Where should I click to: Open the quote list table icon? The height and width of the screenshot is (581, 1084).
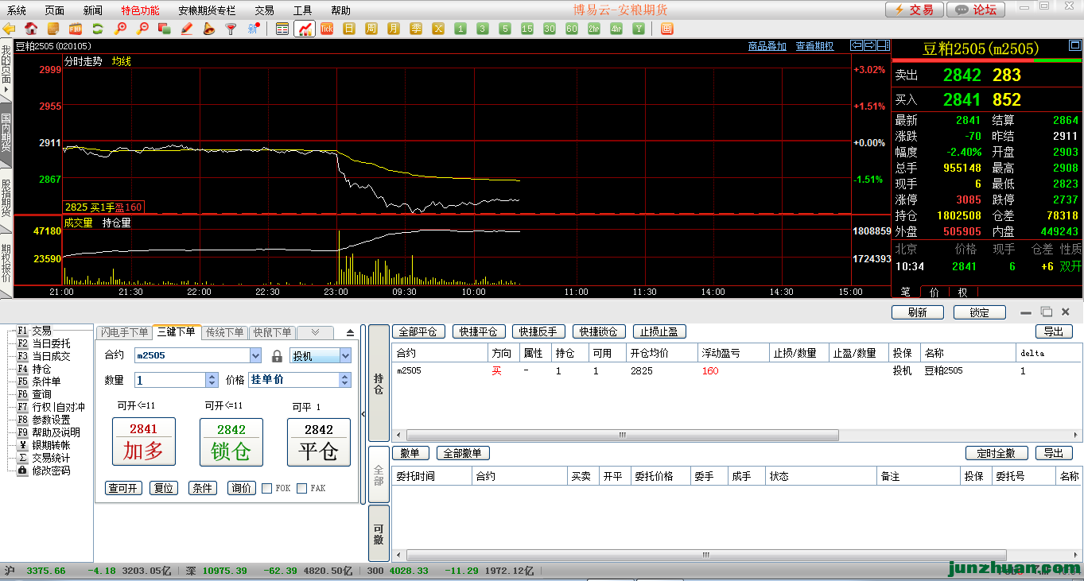(282, 29)
